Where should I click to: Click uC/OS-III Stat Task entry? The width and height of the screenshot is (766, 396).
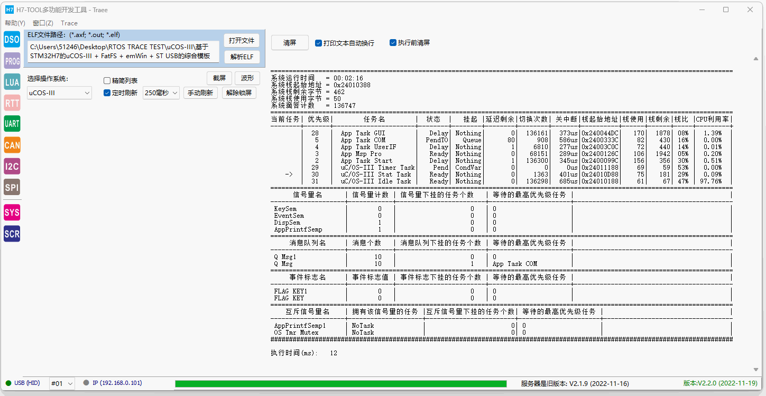pos(376,174)
